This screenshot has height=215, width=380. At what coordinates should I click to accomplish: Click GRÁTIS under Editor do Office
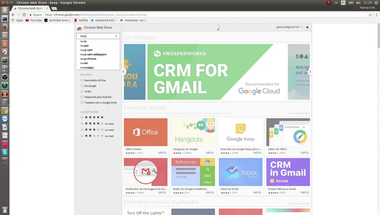(x=304, y=153)
